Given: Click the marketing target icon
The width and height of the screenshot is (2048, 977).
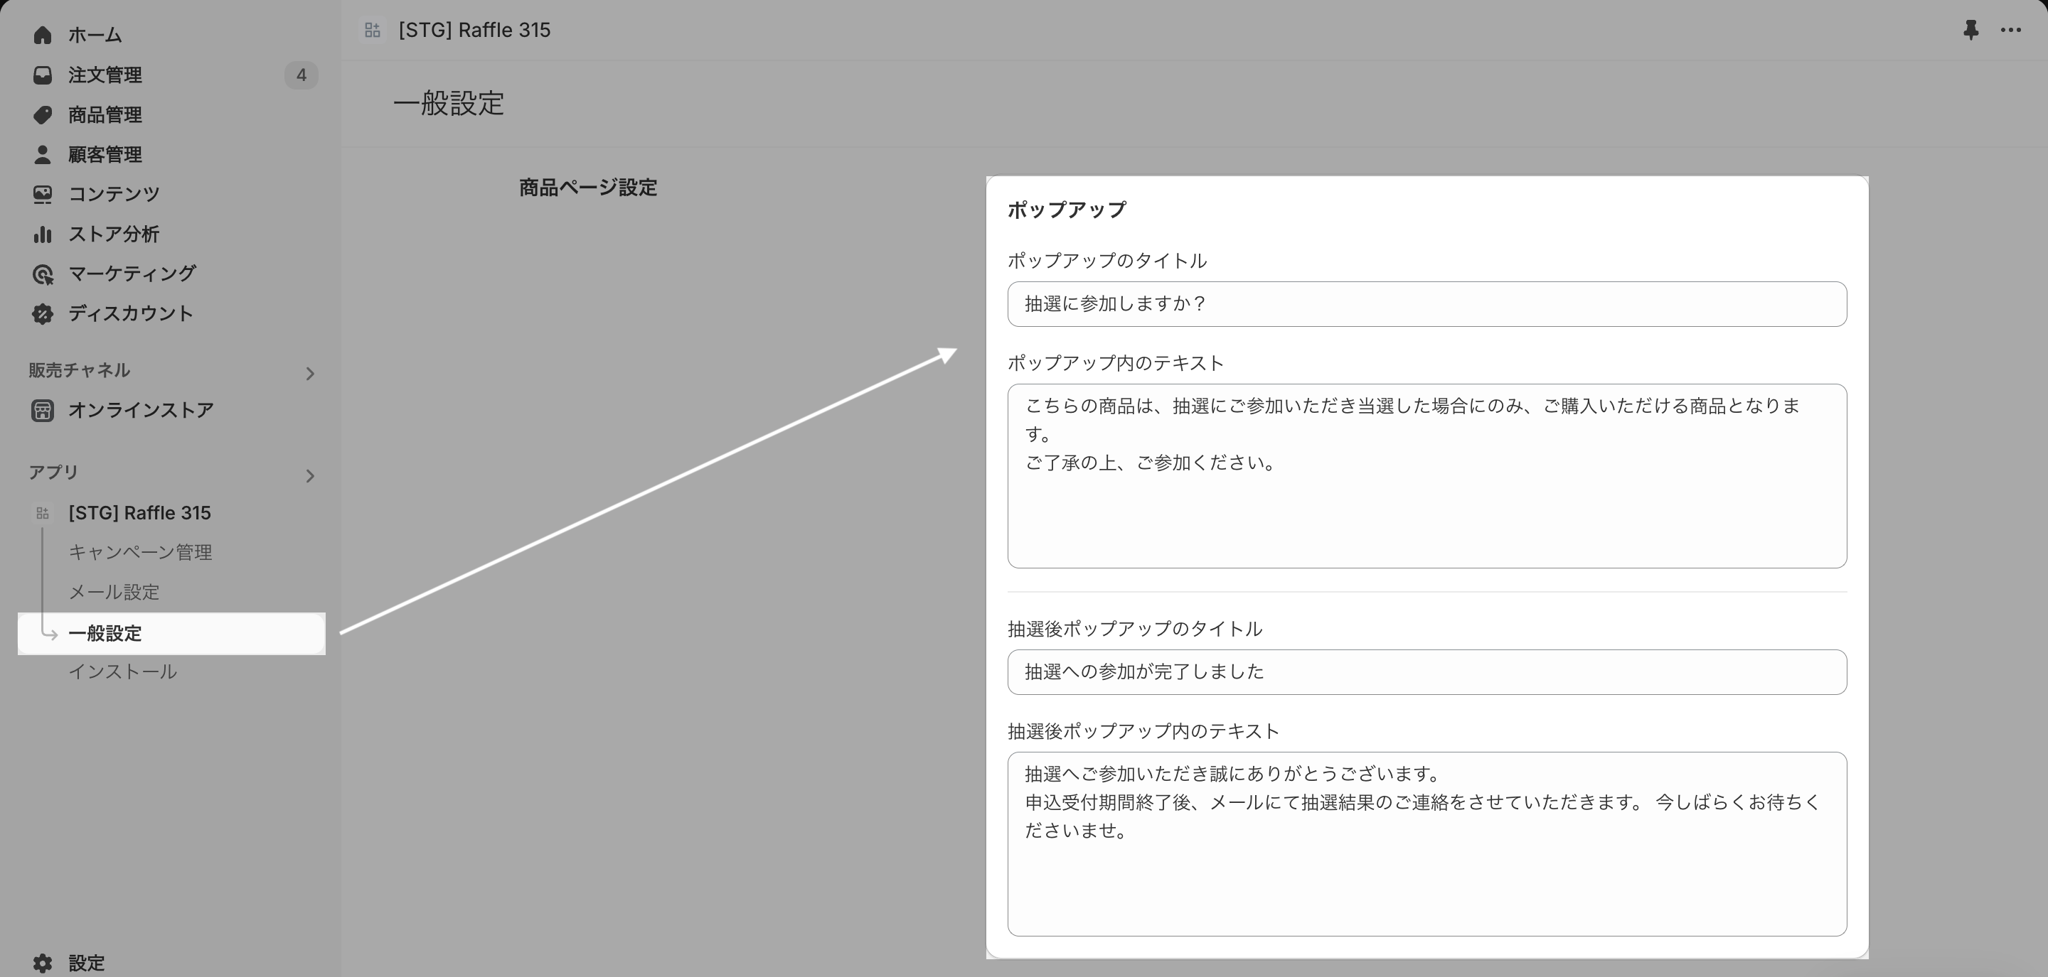Looking at the screenshot, I should pos(42,274).
